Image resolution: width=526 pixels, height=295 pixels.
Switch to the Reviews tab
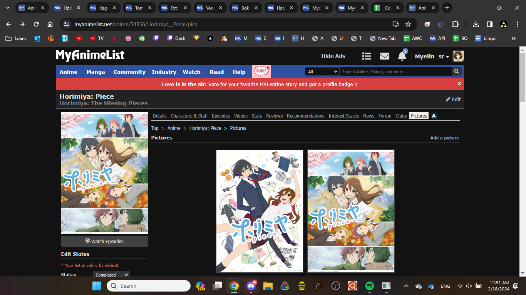(275, 116)
